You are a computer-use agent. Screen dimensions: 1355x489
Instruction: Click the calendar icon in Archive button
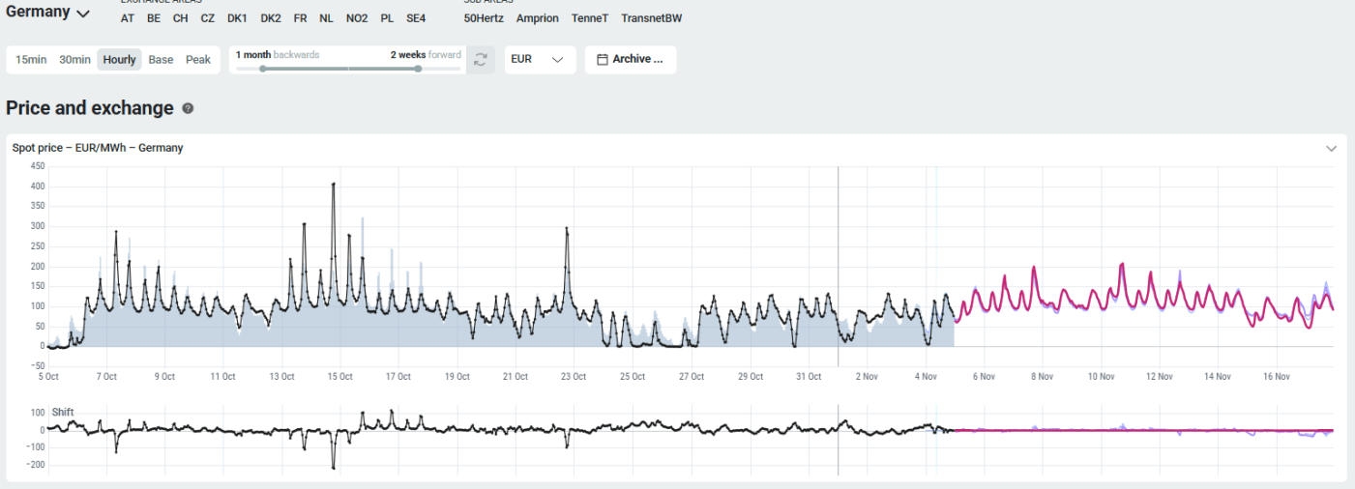pyautogui.click(x=603, y=60)
